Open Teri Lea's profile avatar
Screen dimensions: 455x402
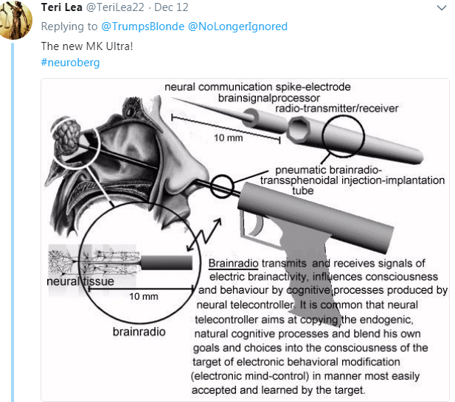15,20
